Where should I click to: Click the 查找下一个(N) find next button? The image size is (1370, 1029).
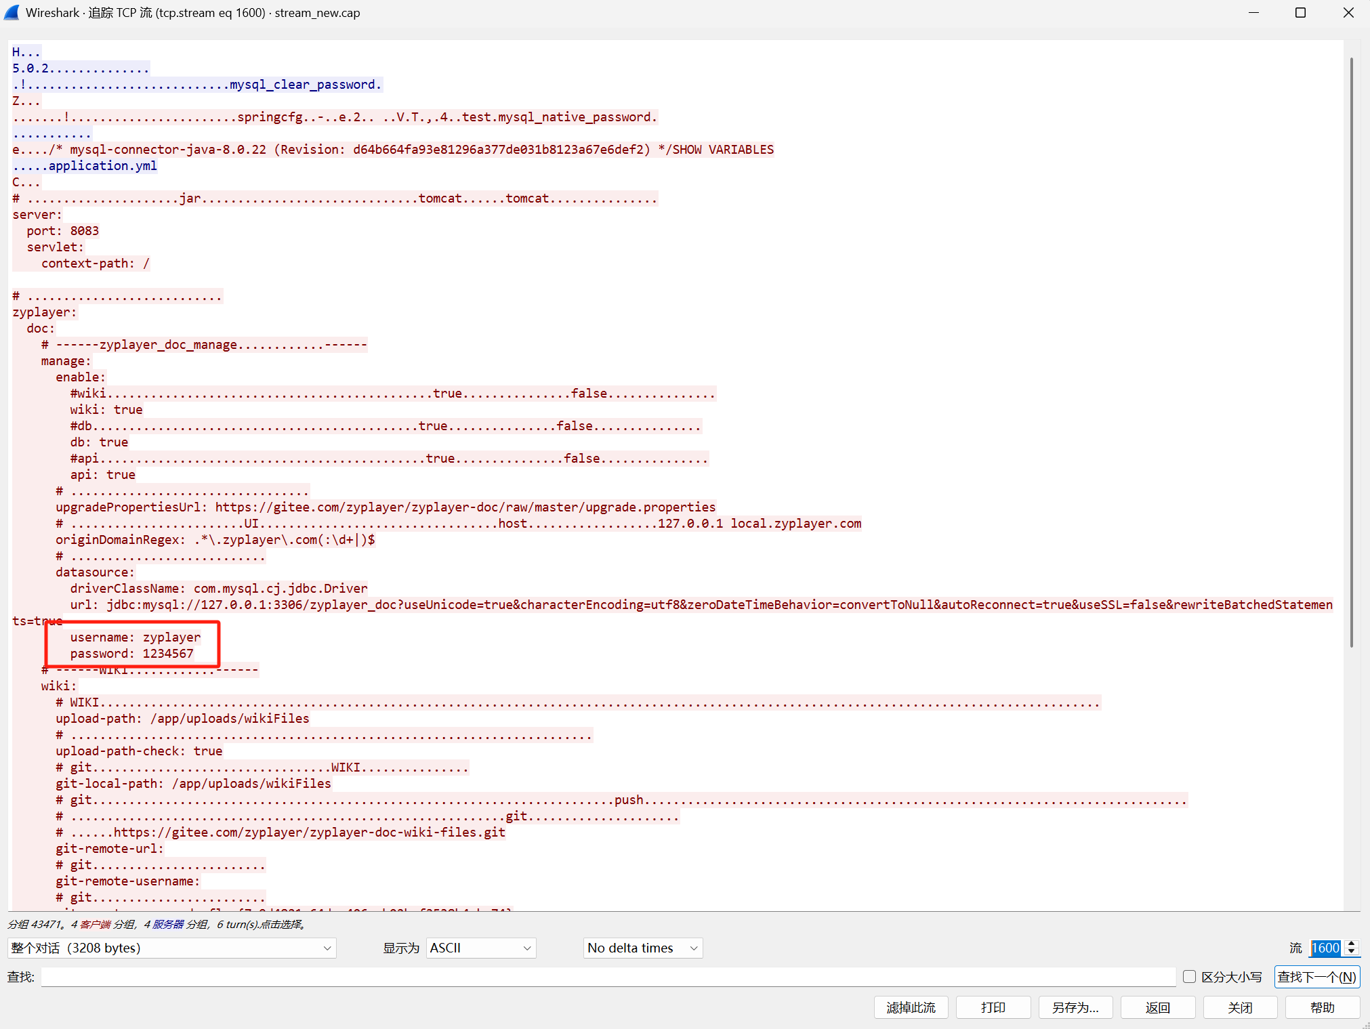pyautogui.click(x=1316, y=977)
